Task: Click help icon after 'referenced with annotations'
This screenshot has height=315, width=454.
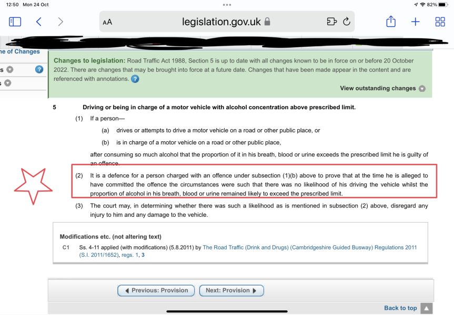Action: 135,79
